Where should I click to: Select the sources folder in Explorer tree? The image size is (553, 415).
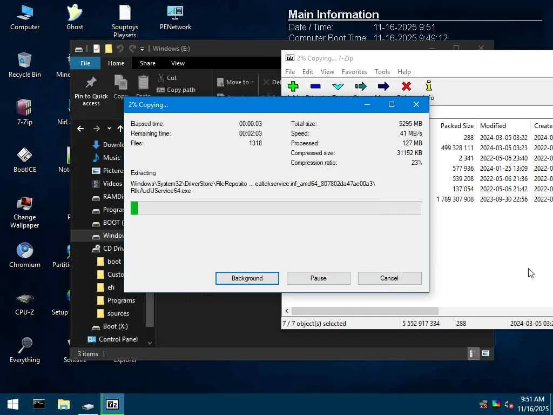112,313
